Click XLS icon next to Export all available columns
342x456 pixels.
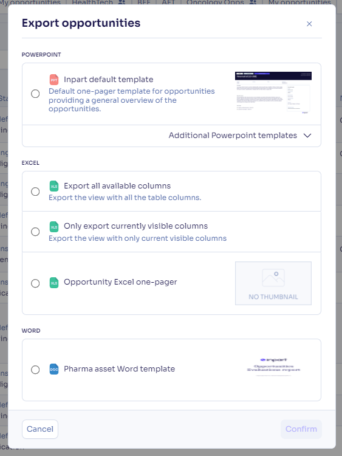(54, 186)
